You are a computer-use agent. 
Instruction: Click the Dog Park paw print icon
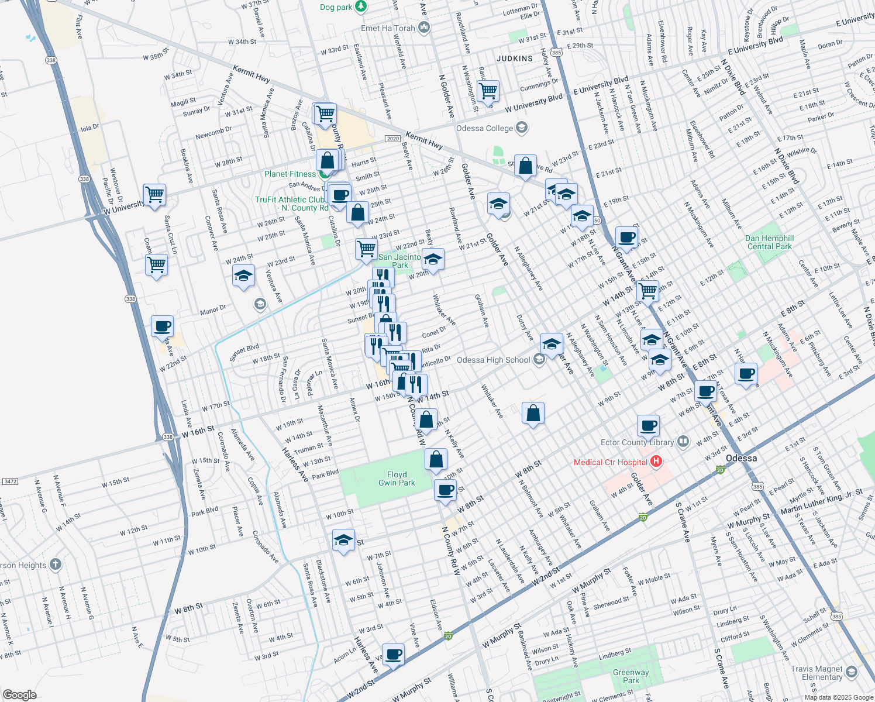click(x=361, y=7)
